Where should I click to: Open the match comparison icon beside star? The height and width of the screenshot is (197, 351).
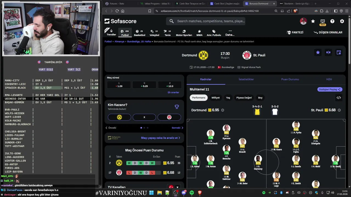328,53
